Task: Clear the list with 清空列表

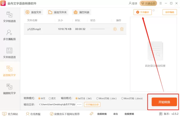Action: click(82, 12)
